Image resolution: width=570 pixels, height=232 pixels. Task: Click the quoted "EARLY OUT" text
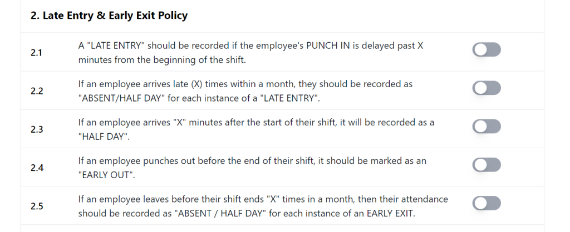tap(106, 174)
